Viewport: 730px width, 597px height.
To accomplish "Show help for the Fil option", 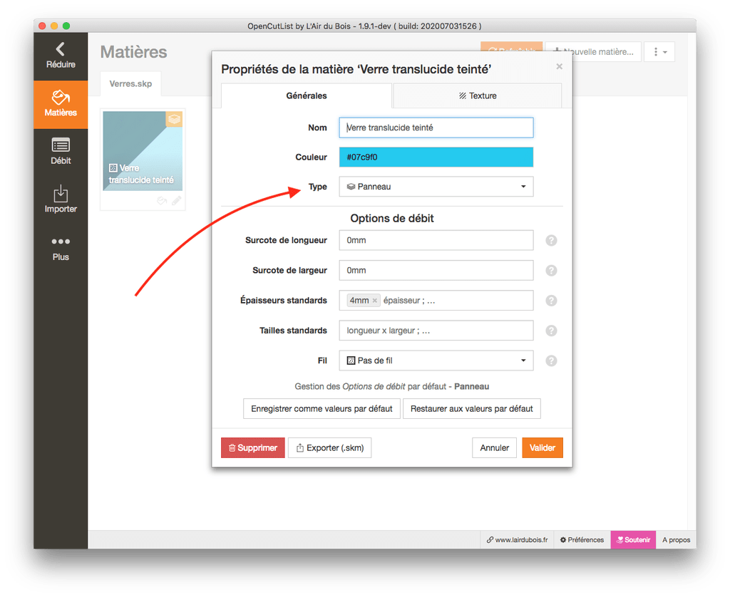I will coord(551,360).
